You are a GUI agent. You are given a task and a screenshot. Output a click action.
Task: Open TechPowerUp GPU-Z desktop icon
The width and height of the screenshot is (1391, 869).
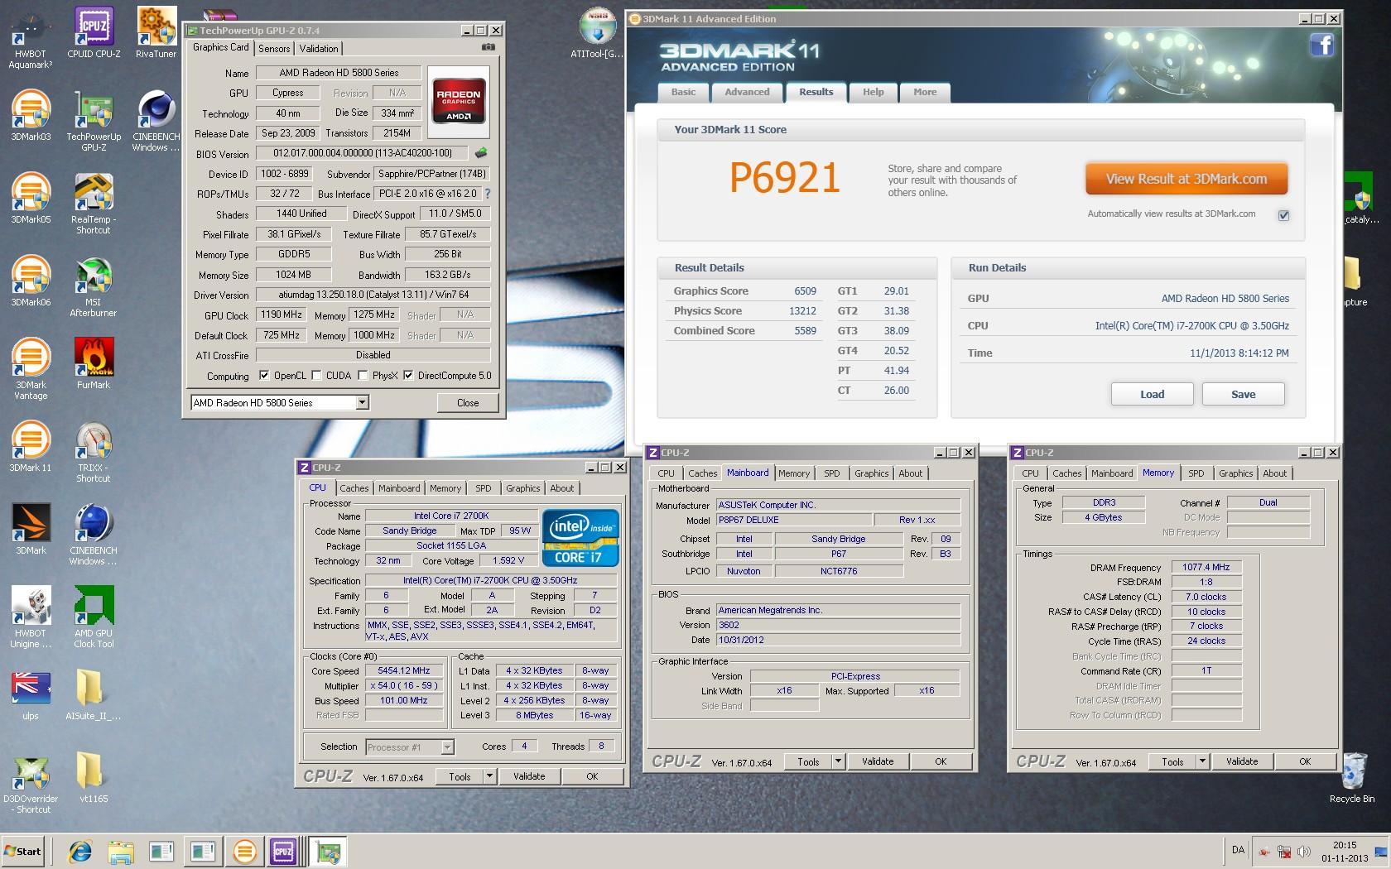pyautogui.click(x=94, y=120)
